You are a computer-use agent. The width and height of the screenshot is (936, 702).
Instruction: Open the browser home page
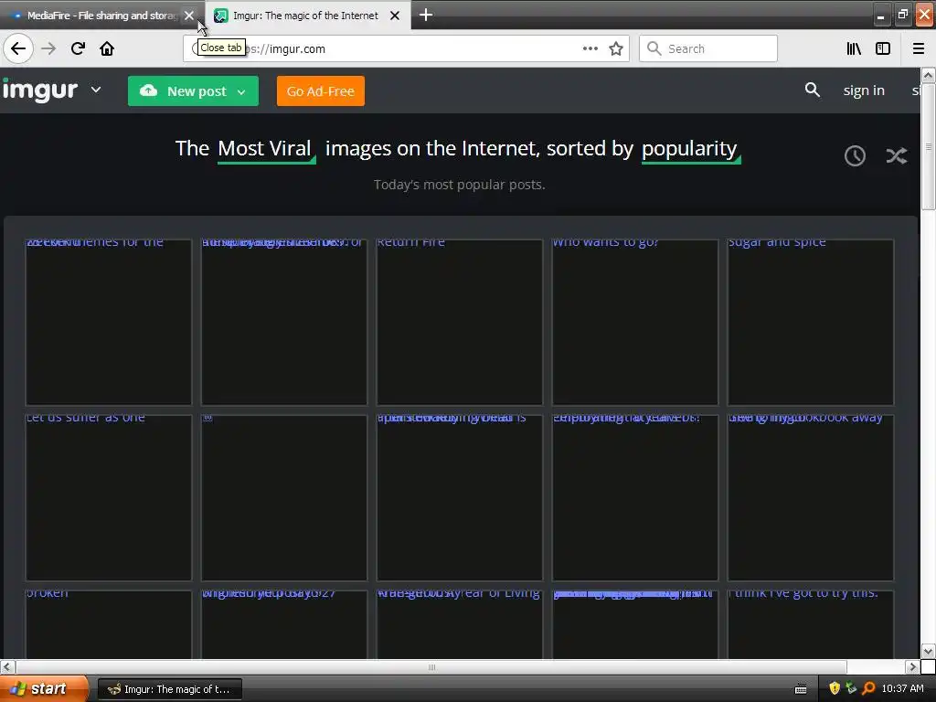tap(107, 48)
